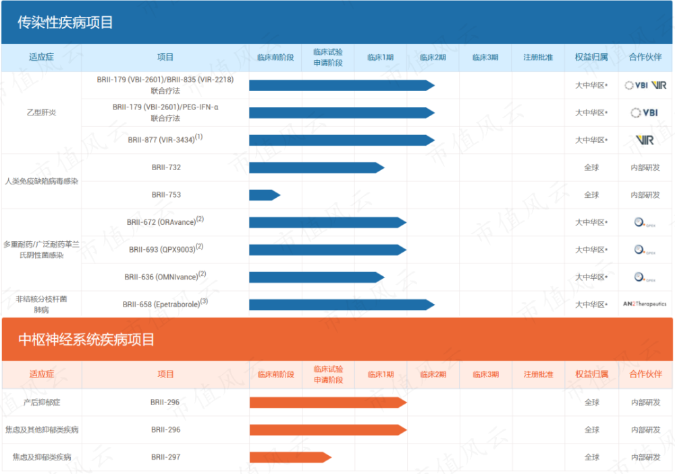This screenshot has height=474, width=675.
Task: Click blue 合作伙伴 column header
Action: [x=645, y=57]
